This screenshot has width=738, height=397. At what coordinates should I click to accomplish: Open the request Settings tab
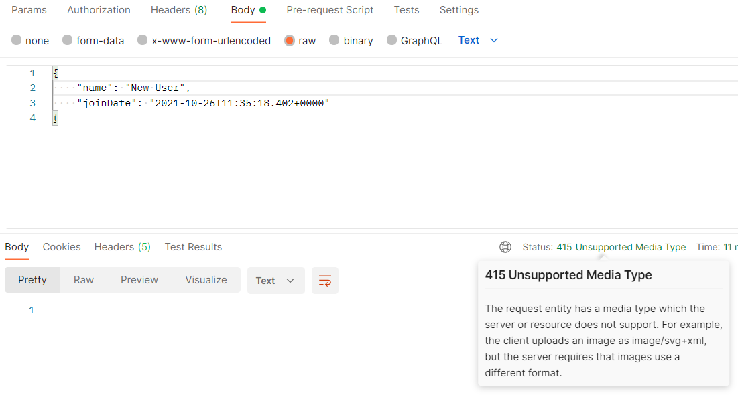(458, 10)
